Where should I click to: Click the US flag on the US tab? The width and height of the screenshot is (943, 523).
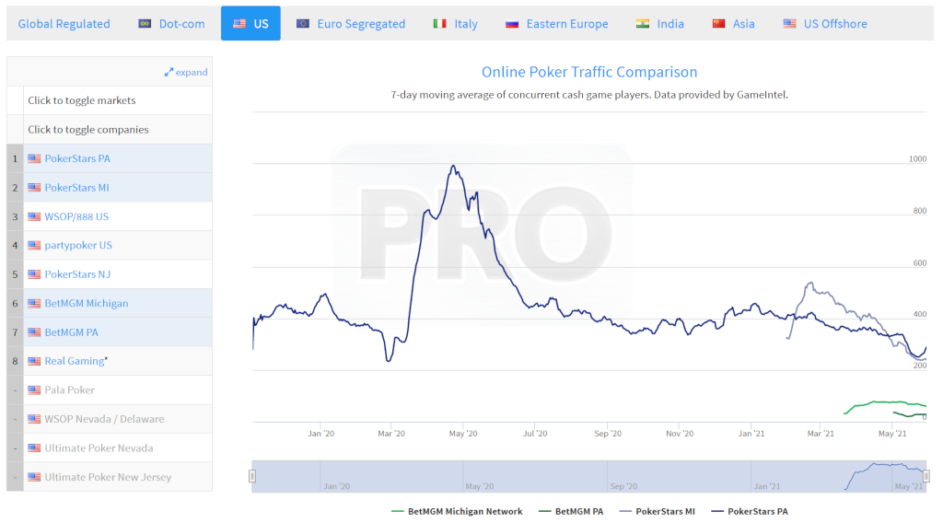pos(239,23)
